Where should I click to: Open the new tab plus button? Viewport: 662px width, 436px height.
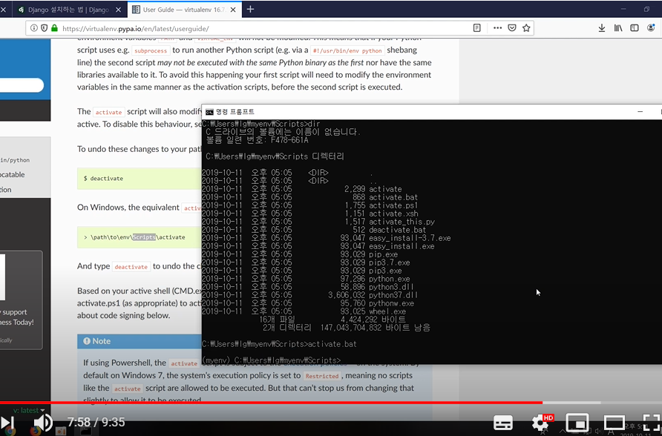pyautogui.click(x=250, y=10)
